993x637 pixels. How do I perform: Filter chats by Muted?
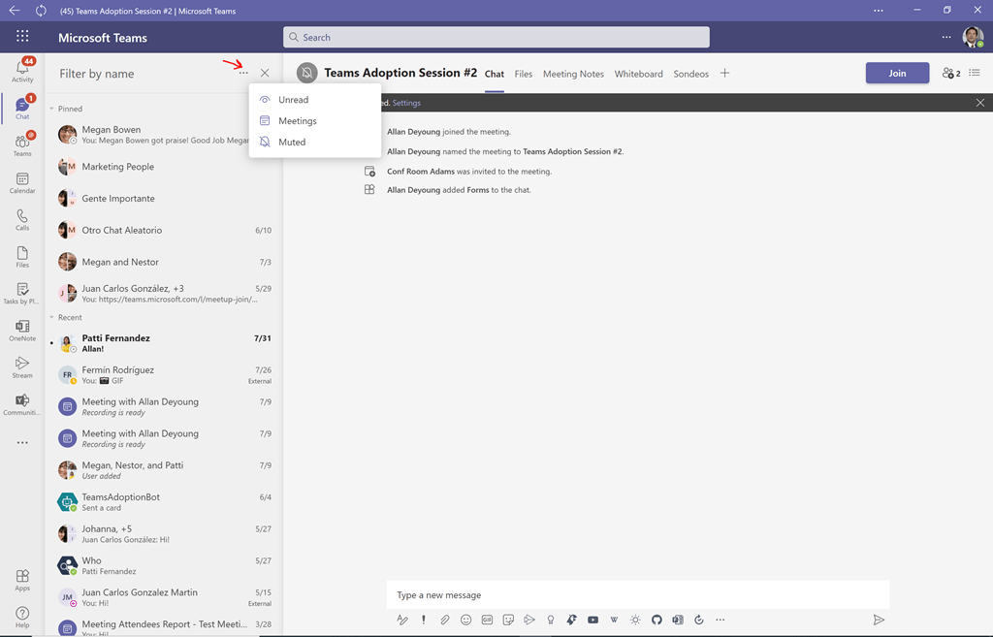tap(315, 142)
